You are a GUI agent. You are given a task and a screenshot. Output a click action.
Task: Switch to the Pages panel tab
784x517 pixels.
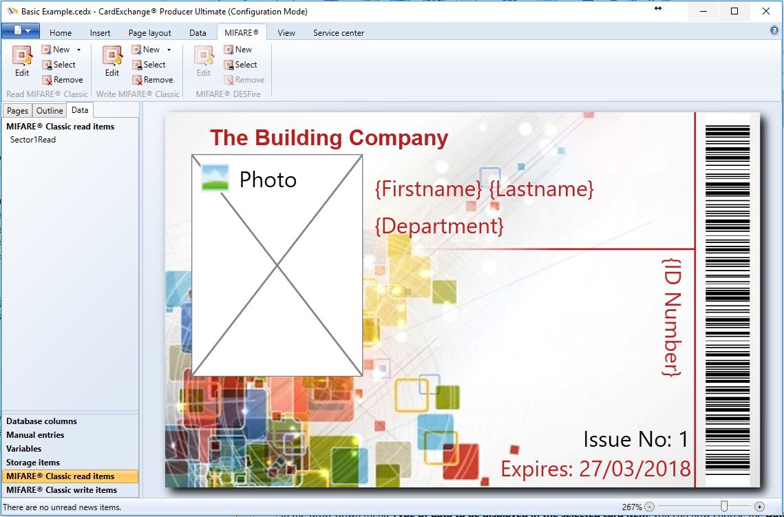pyautogui.click(x=17, y=111)
